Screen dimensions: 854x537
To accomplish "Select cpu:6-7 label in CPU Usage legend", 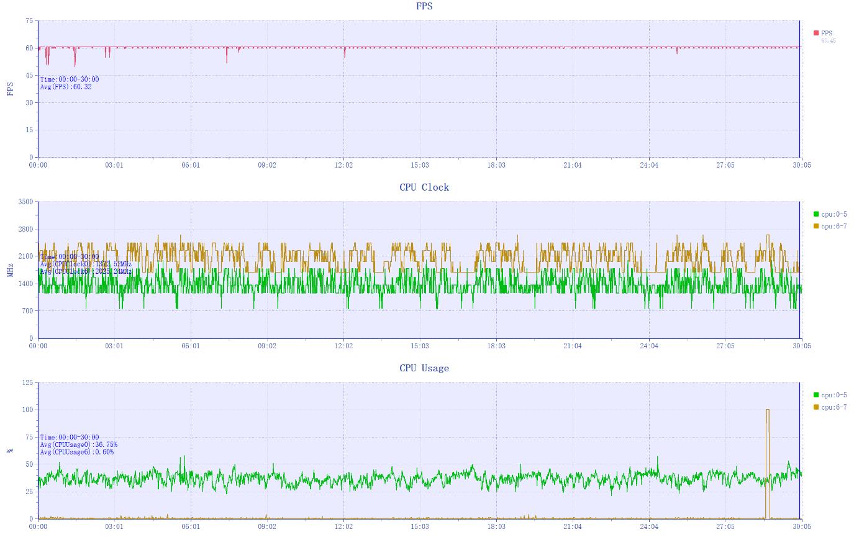I will [834, 407].
